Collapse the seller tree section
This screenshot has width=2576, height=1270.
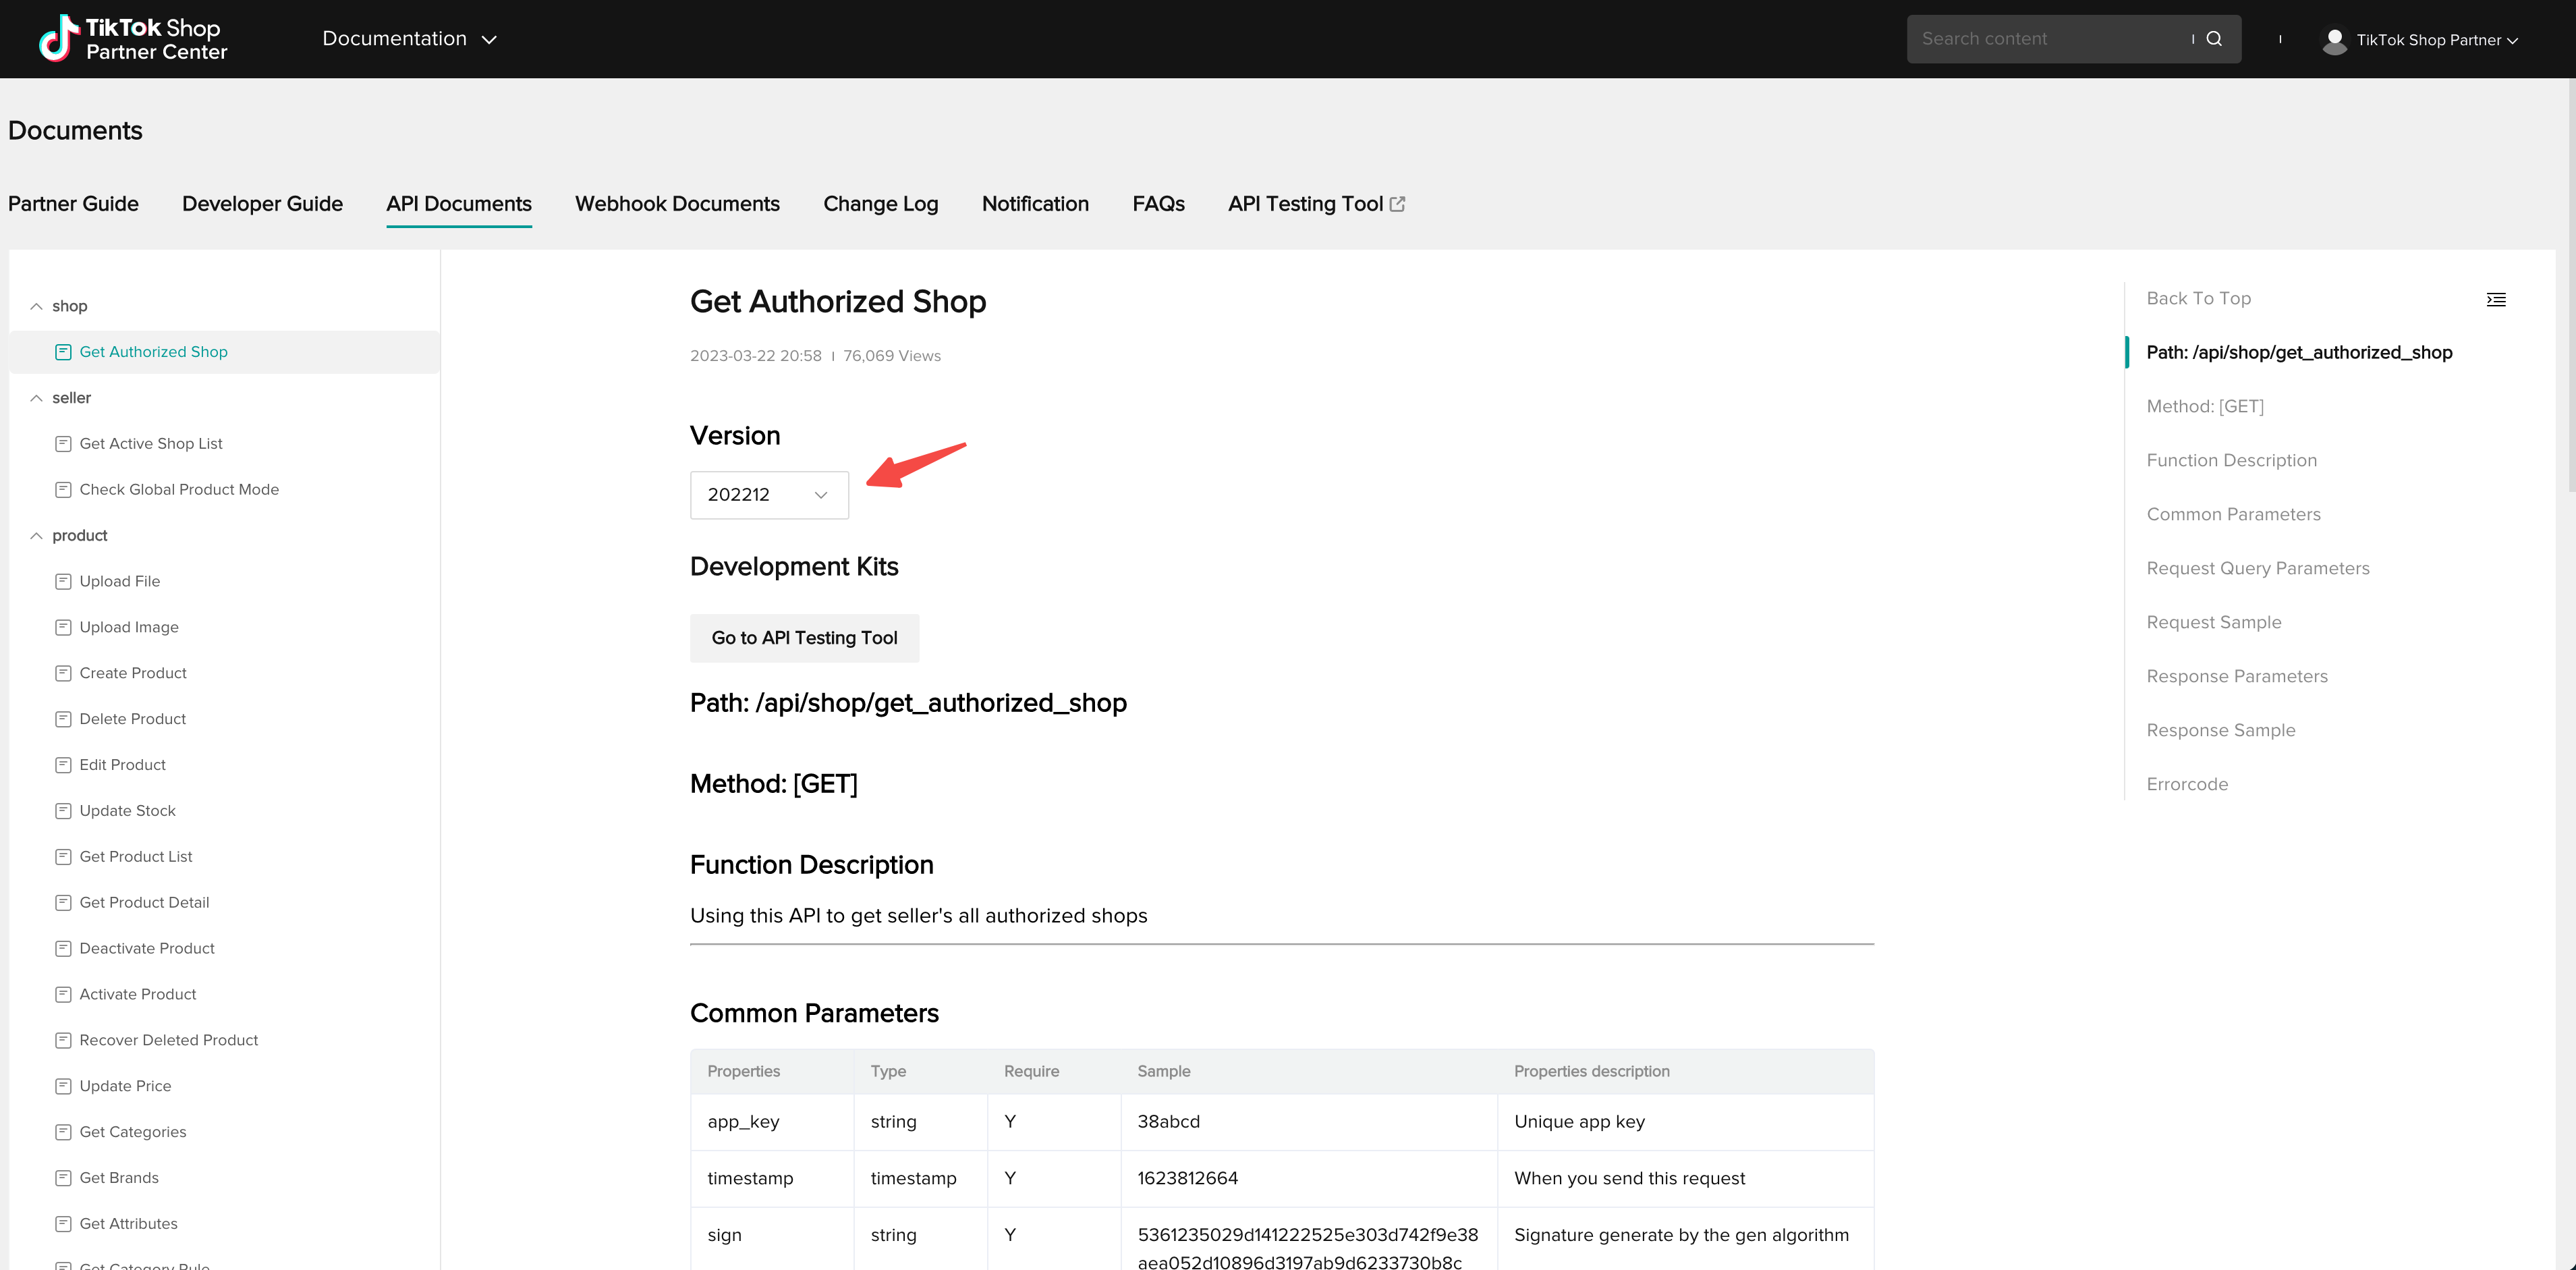point(36,398)
